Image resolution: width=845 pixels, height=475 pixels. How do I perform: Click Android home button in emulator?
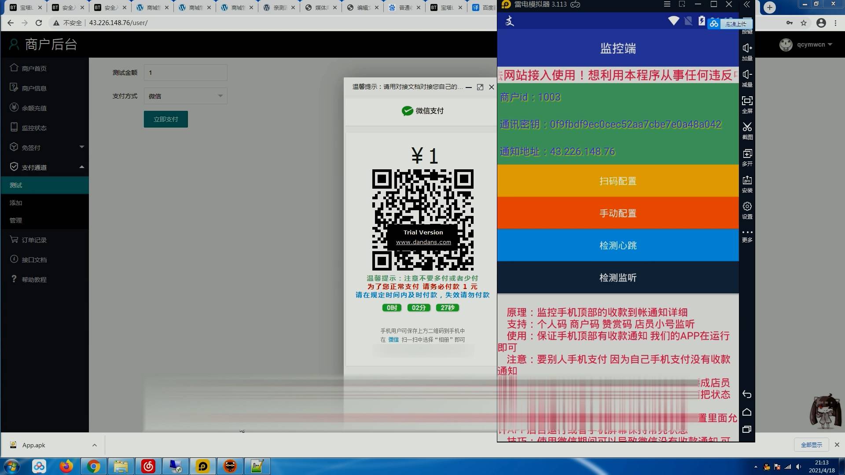pyautogui.click(x=747, y=412)
